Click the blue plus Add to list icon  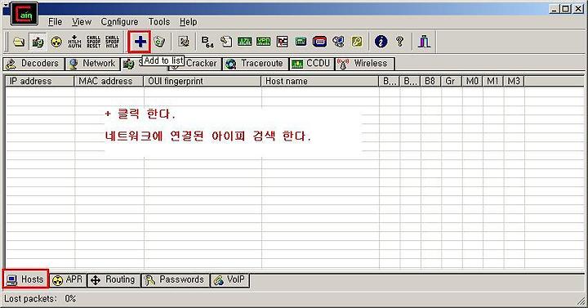click(x=140, y=42)
